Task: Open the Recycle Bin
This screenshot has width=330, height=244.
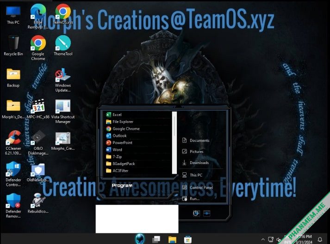Action: pos(13,46)
